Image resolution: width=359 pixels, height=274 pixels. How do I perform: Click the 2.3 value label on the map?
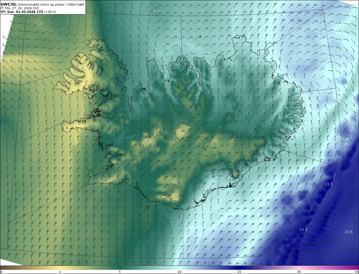click(110, 181)
